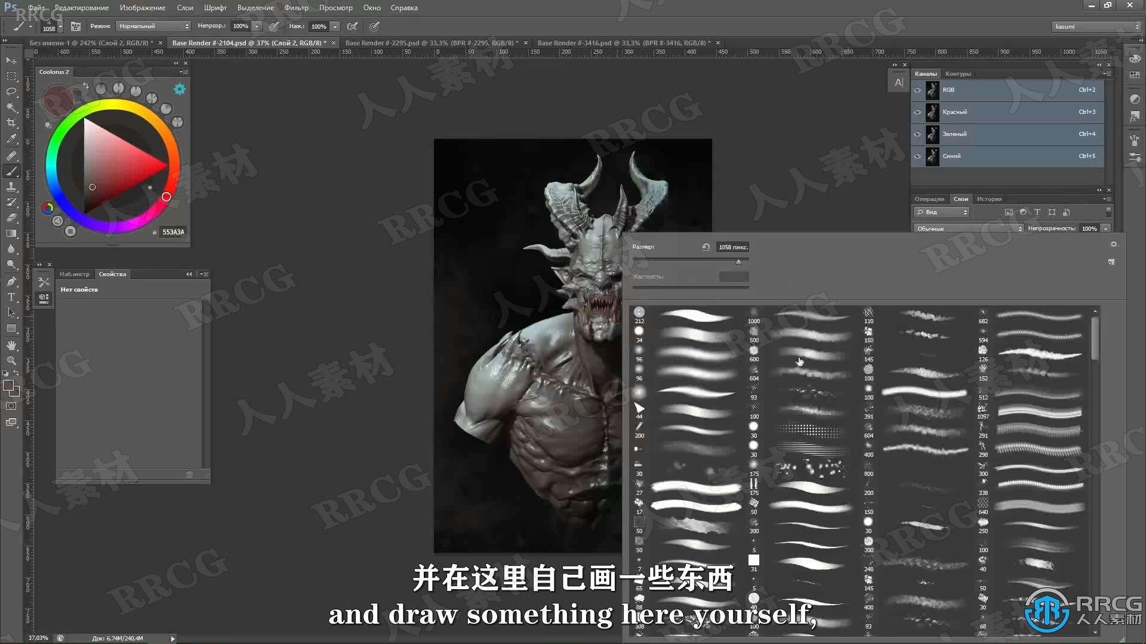Select the Pen tool
The height and width of the screenshot is (644, 1146).
tap(11, 281)
